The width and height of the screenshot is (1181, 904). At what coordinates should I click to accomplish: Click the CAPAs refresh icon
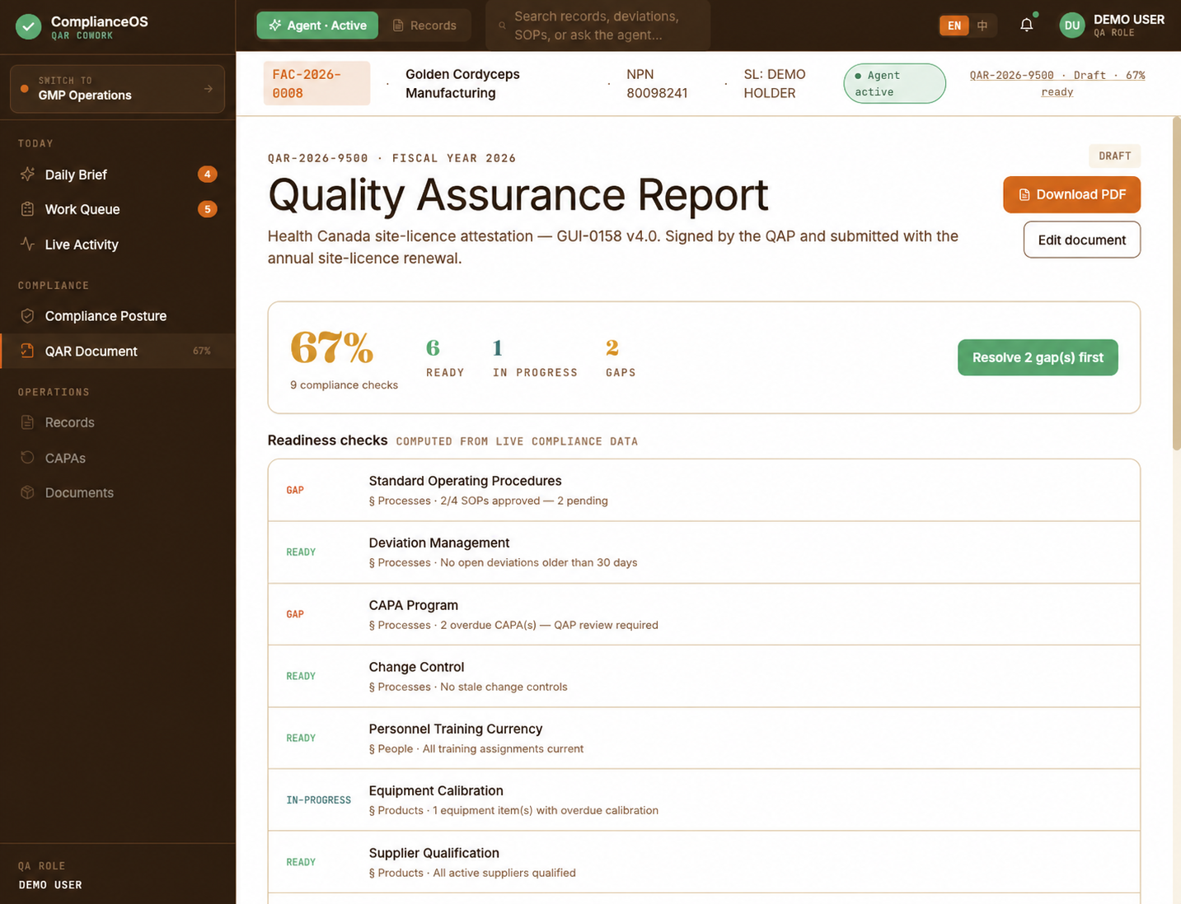click(27, 458)
